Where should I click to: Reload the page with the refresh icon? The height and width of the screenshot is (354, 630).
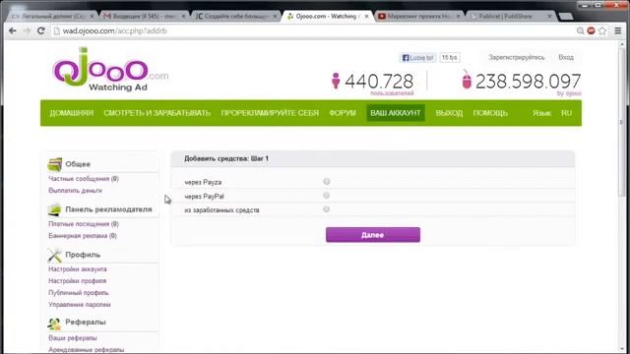click(x=41, y=30)
